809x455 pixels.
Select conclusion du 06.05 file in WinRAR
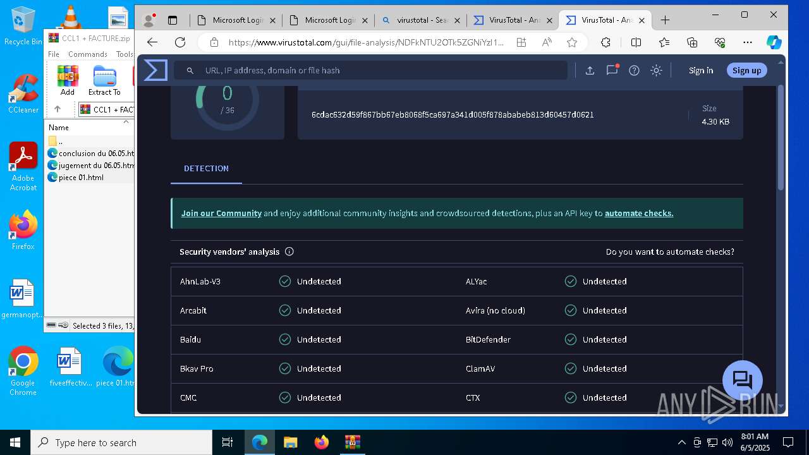(x=91, y=154)
